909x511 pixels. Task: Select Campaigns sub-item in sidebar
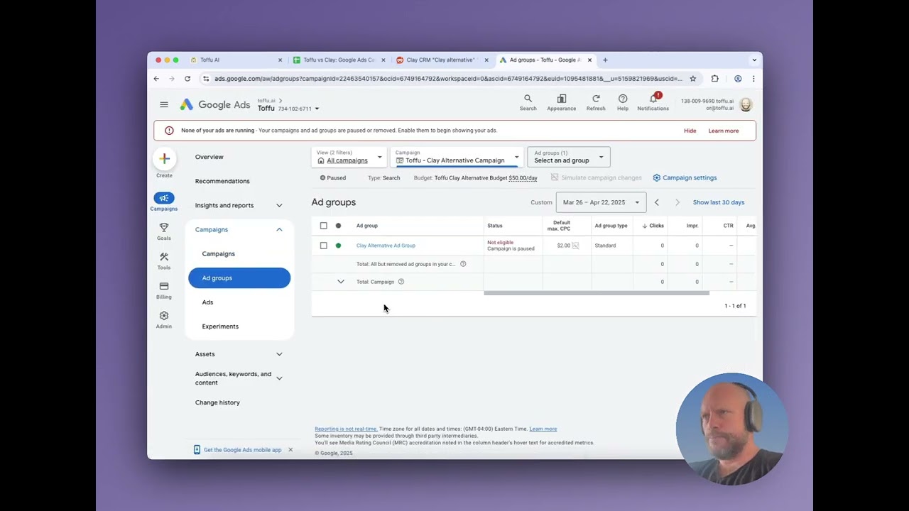tap(218, 253)
